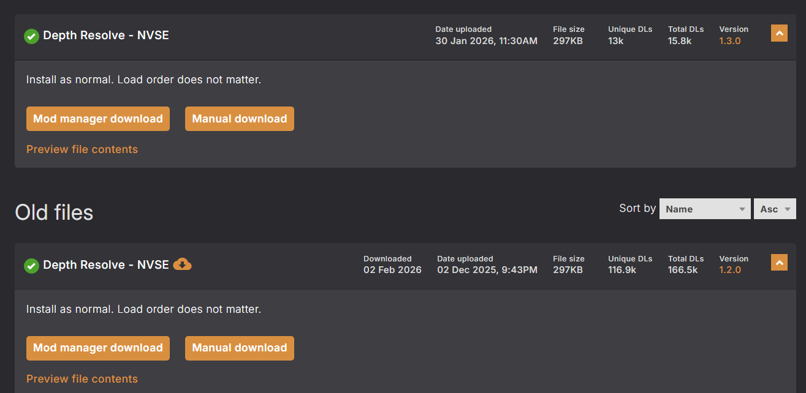The width and height of the screenshot is (806, 393).
Task: Click the version number 1.3.0
Action: click(730, 41)
